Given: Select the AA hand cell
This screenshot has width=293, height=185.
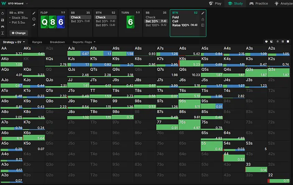Looking at the screenshot, I should coord(12,51).
